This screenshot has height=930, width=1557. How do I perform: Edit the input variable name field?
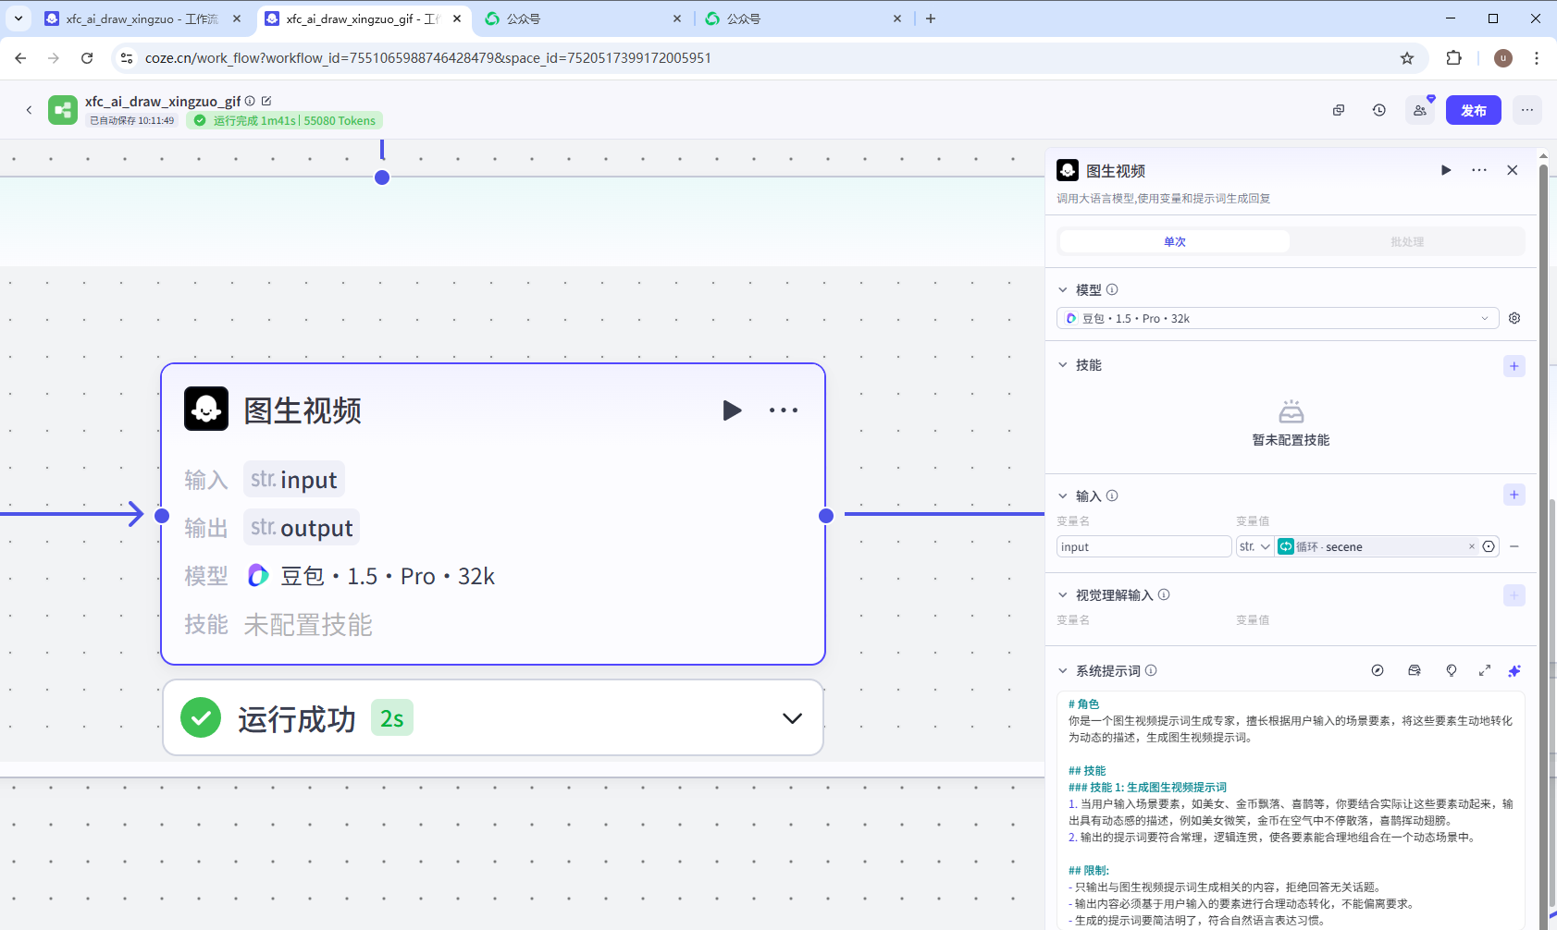pos(1143,546)
